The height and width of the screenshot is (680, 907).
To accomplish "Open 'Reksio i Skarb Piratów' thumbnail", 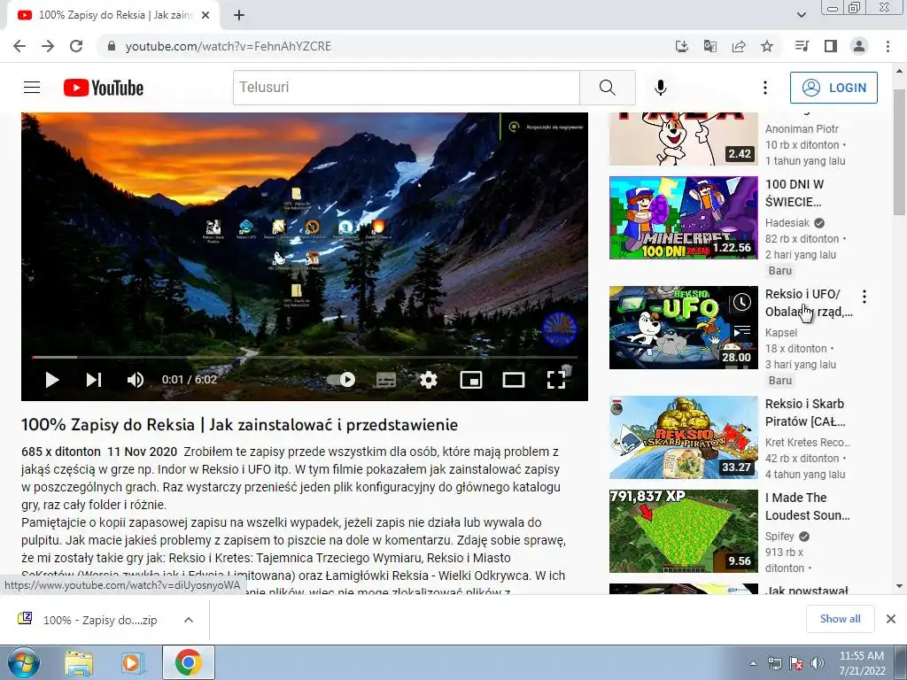I will pos(683,437).
